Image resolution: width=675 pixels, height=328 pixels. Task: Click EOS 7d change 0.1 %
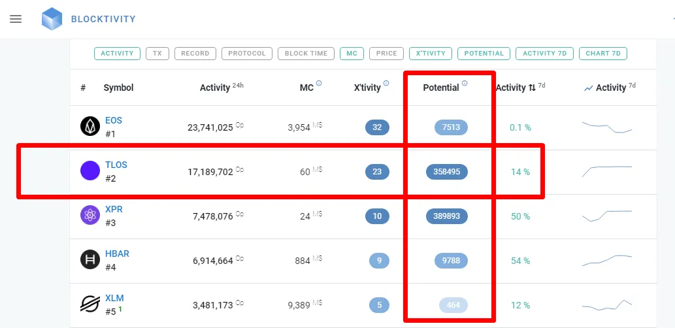pyautogui.click(x=520, y=127)
